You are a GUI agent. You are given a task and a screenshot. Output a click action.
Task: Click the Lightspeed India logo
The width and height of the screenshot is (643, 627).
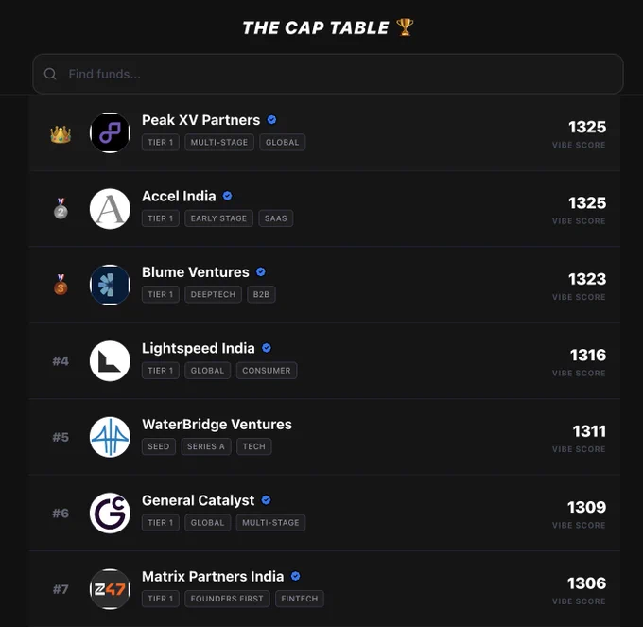110,361
